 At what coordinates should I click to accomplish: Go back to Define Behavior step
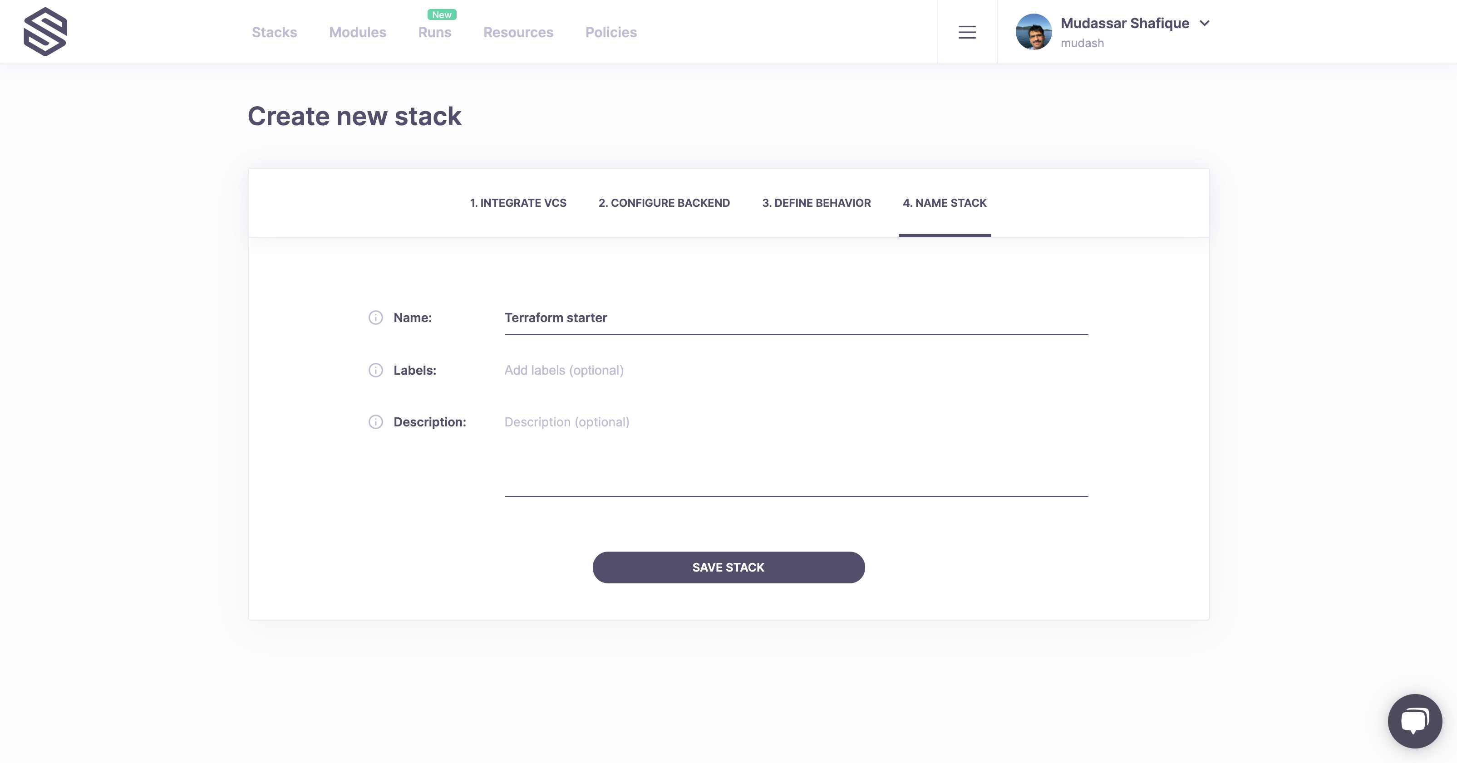pos(816,203)
